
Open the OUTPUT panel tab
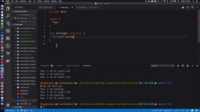click(60, 66)
